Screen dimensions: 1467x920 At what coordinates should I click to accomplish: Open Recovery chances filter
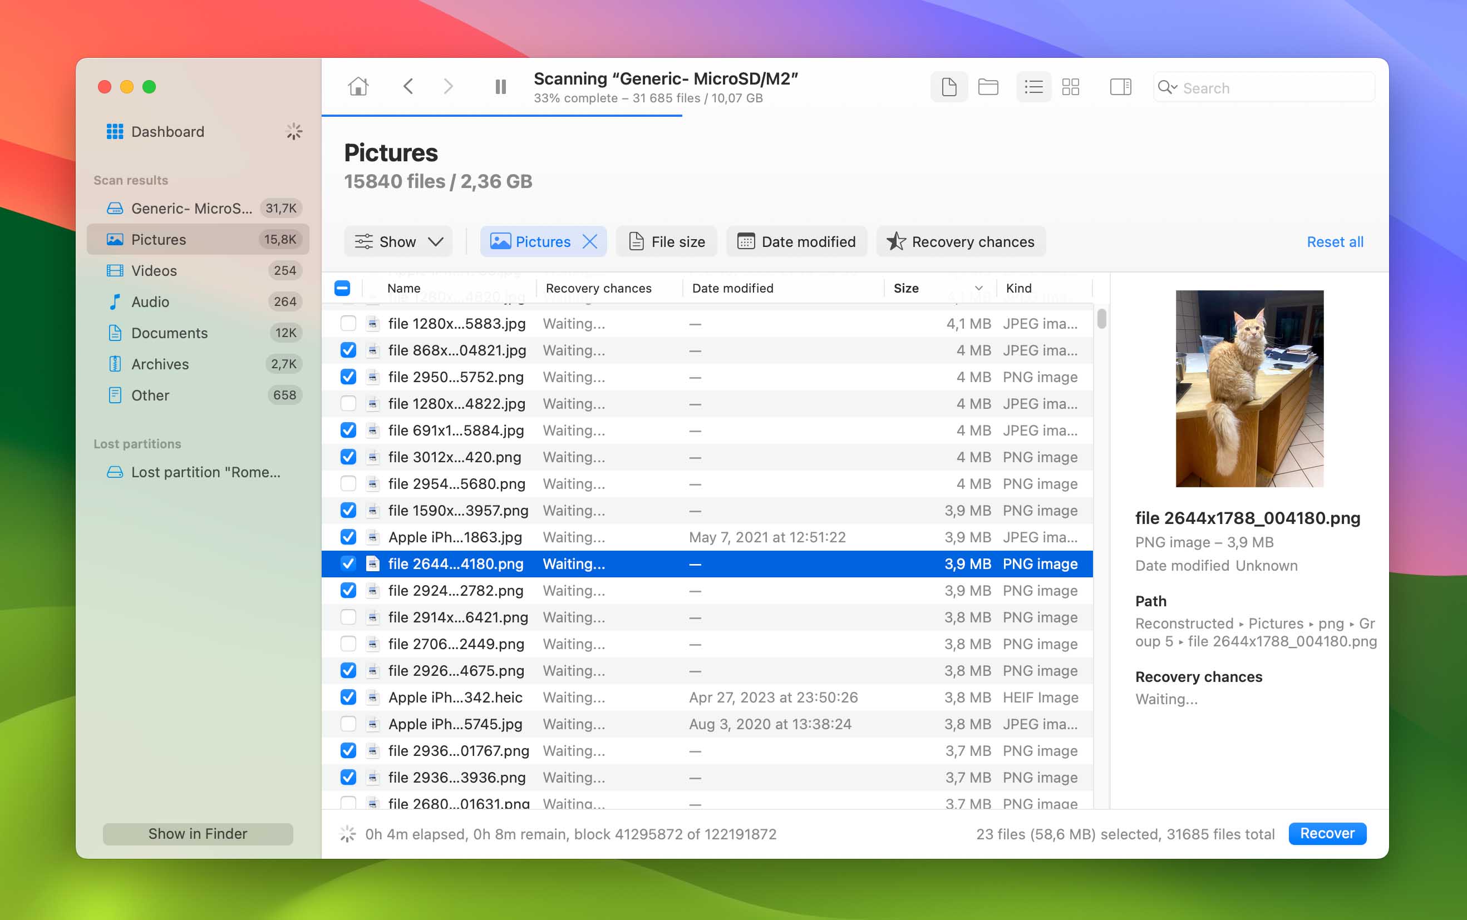coord(961,241)
